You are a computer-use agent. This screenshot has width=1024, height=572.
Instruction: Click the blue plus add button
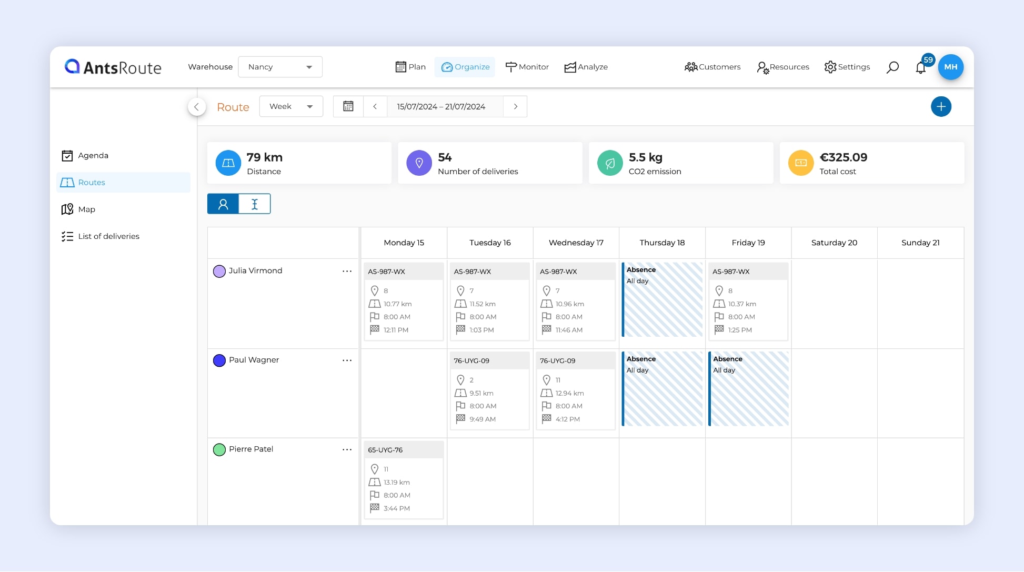tap(941, 107)
